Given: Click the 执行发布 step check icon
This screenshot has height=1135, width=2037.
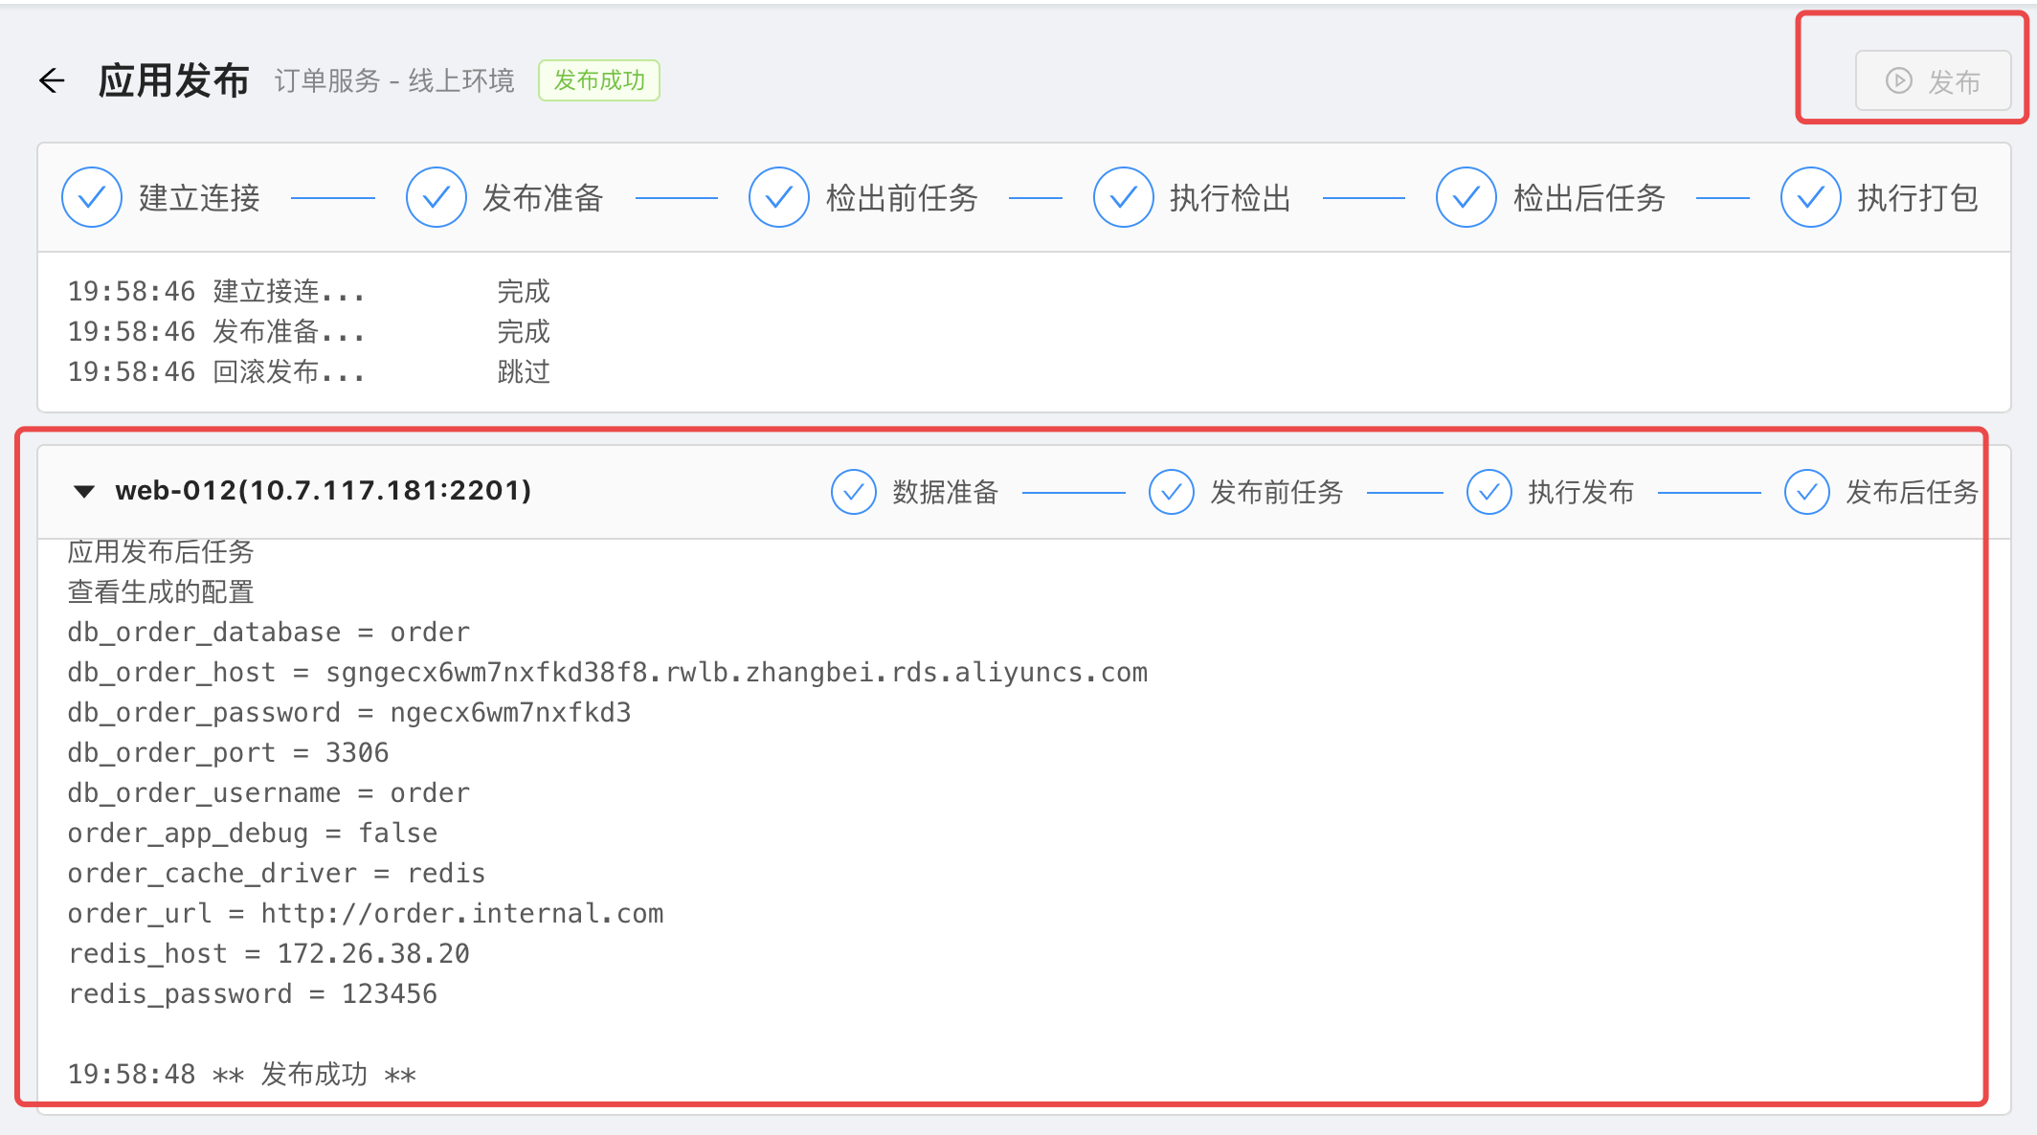Looking at the screenshot, I should [x=1489, y=492].
